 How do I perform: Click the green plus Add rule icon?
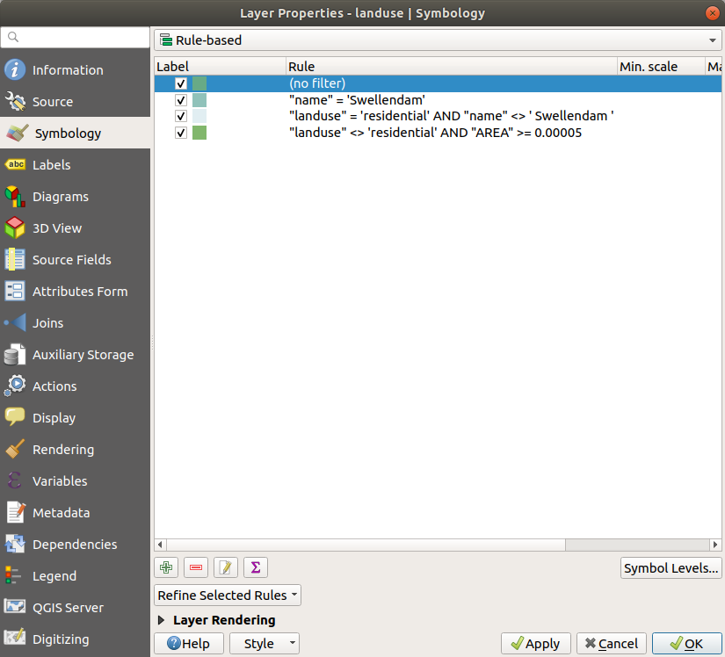[166, 567]
